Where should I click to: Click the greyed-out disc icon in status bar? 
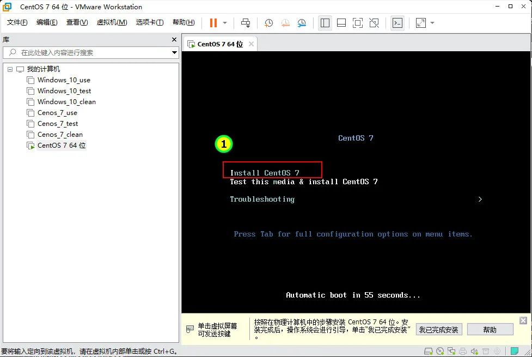(x=497, y=351)
